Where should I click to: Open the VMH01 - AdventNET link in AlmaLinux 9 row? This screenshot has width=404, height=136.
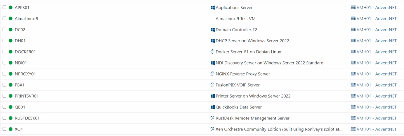pos(374,18)
